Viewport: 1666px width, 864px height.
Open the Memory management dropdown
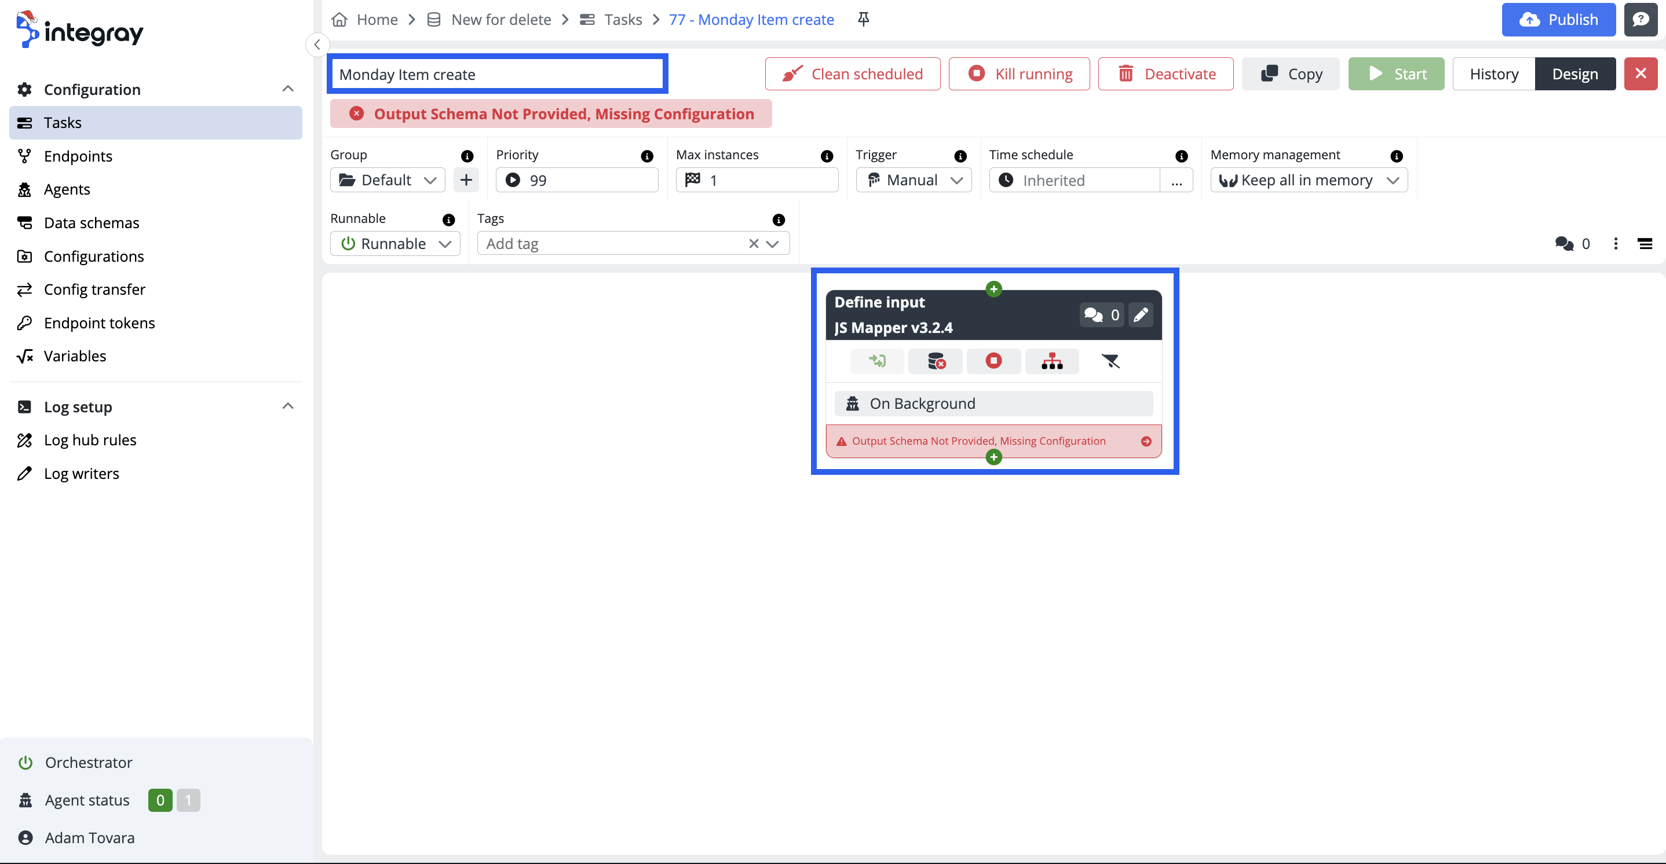tap(1309, 181)
